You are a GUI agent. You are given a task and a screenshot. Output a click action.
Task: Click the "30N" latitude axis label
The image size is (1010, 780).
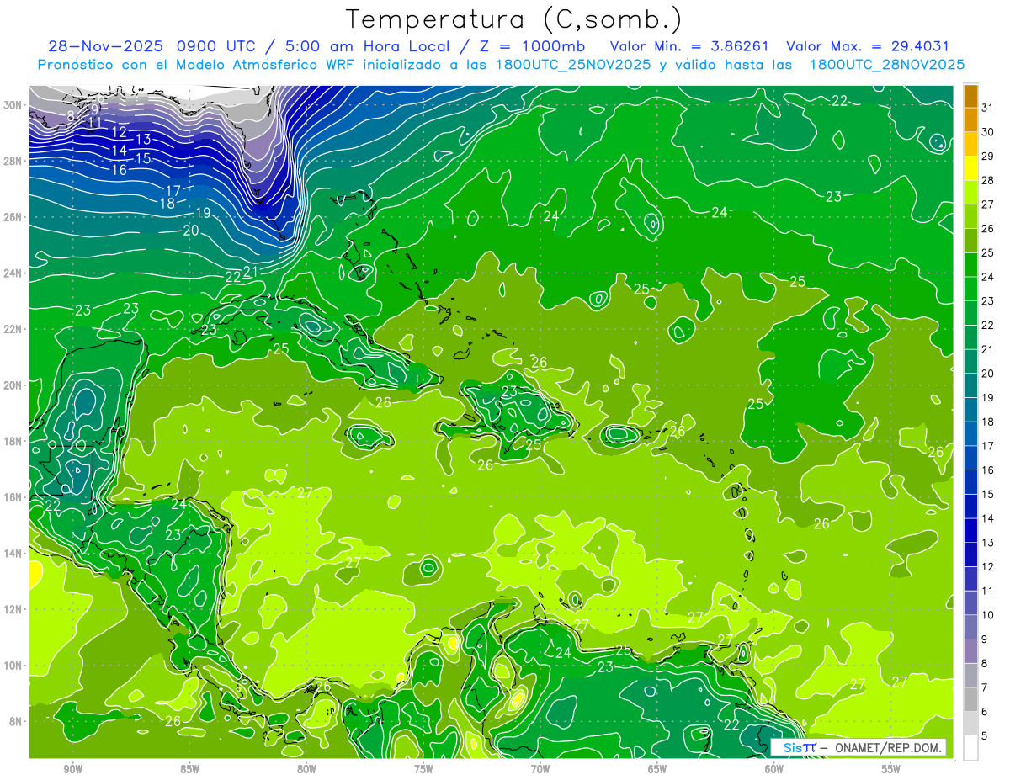click(x=13, y=105)
